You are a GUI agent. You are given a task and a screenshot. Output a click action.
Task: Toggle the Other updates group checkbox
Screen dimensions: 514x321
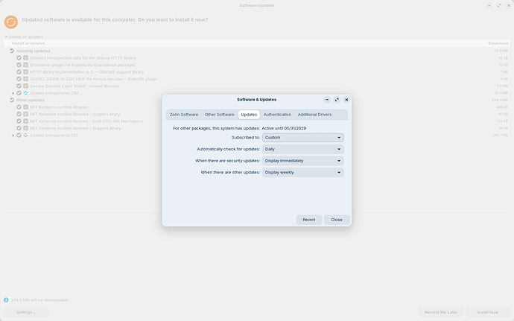click(x=12, y=100)
